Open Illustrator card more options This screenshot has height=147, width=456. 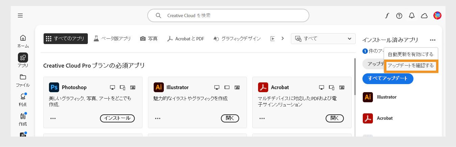(158, 118)
